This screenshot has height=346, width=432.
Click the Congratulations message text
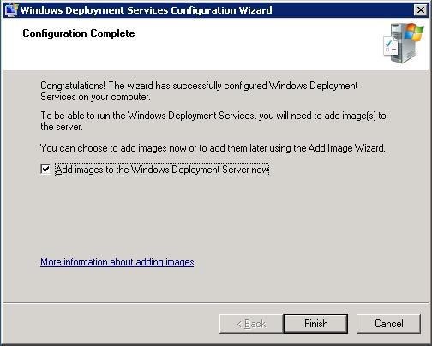(199, 91)
